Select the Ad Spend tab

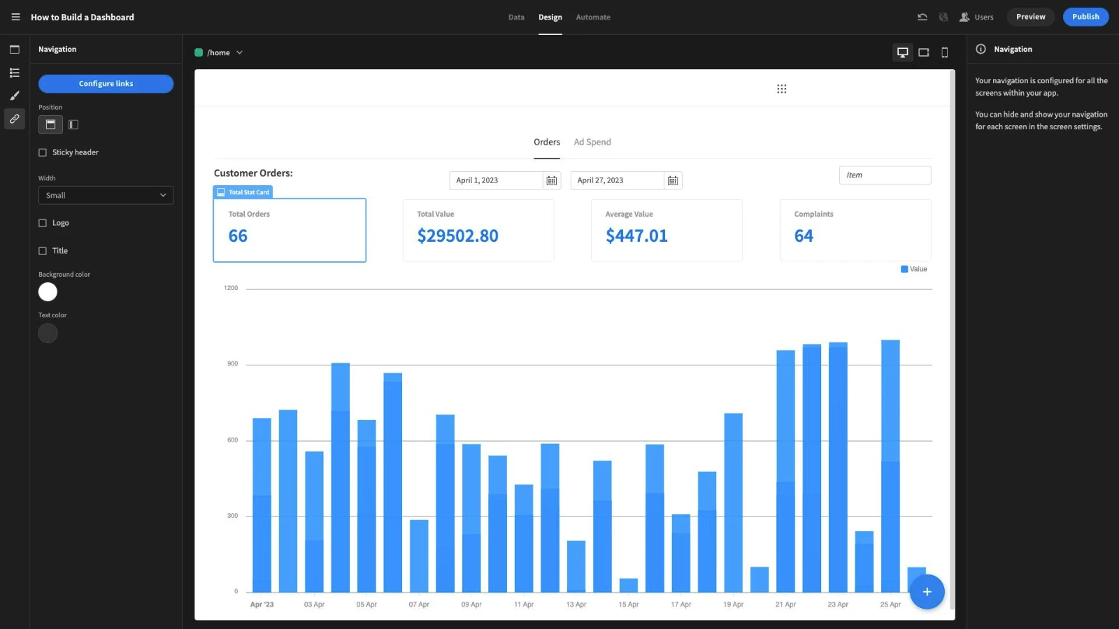592,142
